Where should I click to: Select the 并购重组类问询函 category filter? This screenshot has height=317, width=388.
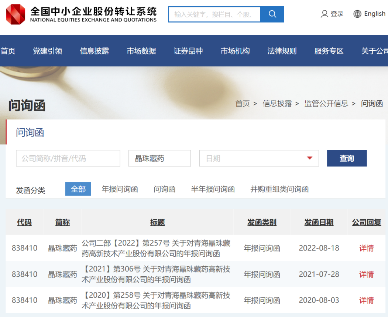279,189
